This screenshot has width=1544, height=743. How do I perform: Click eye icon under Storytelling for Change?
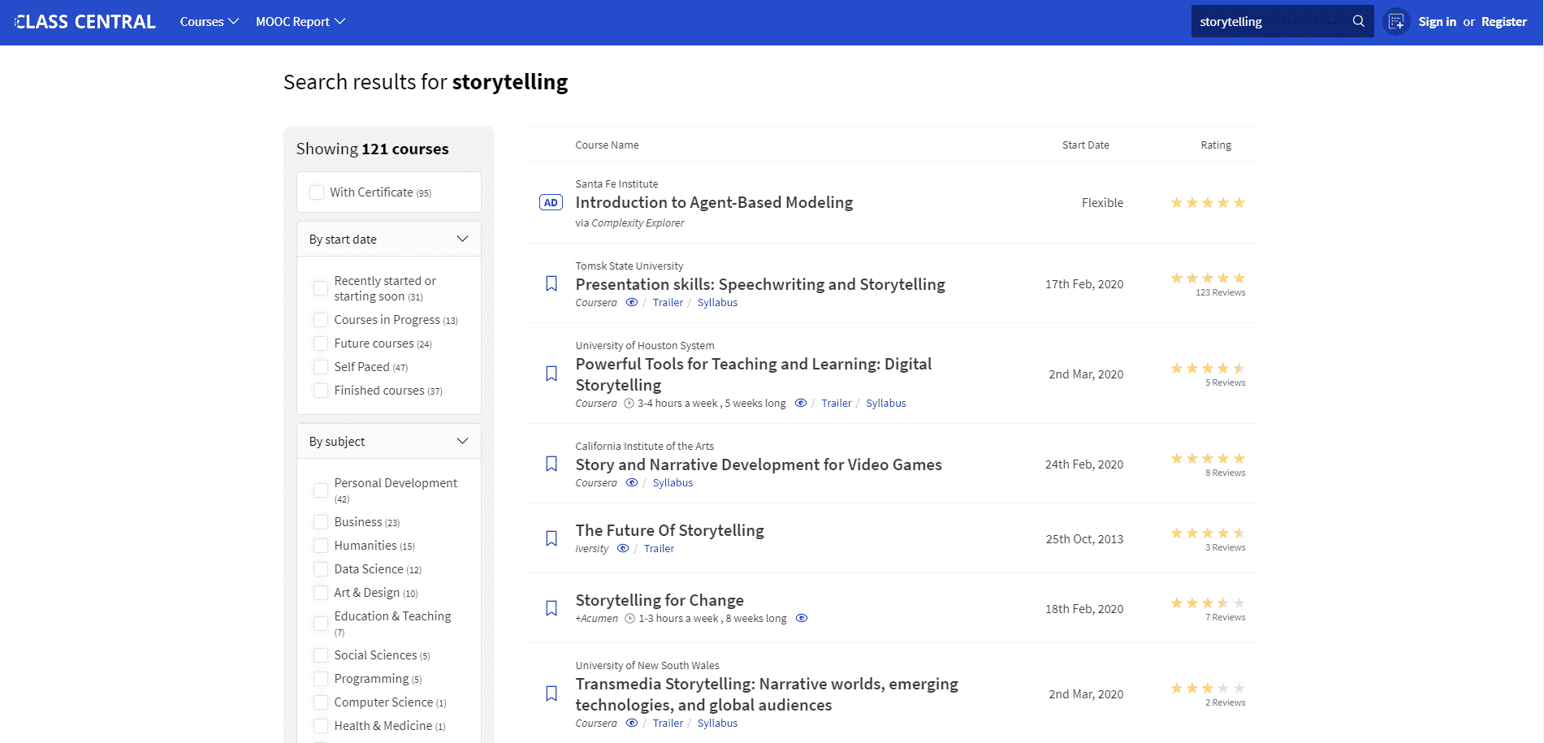[x=802, y=618]
